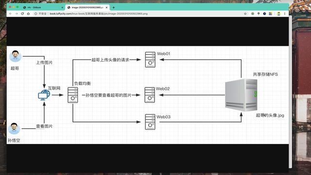Click the 孙悟空 user avatar in the diagram

(x=14, y=128)
